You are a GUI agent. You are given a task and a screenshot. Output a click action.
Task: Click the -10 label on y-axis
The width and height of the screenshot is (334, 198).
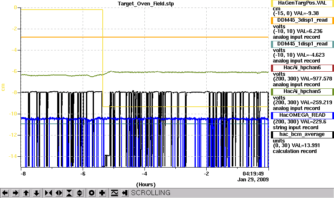(x=13, y=114)
